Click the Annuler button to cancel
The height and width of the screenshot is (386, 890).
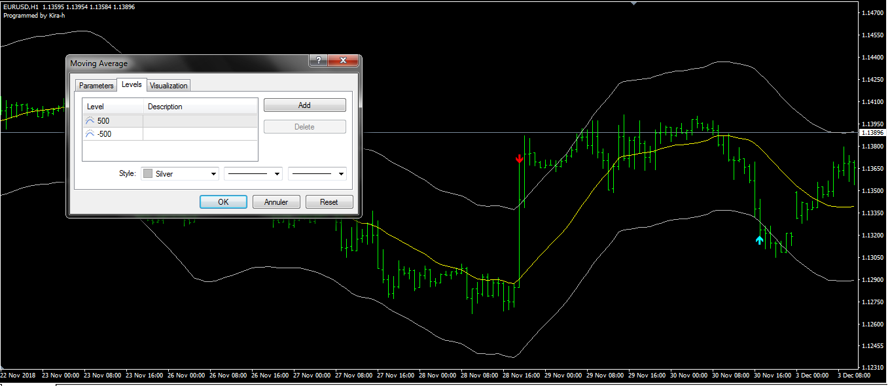276,202
